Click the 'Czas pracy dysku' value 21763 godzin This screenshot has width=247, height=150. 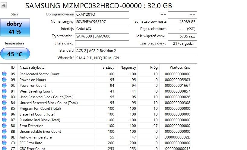pyautogui.click(x=182, y=44)
